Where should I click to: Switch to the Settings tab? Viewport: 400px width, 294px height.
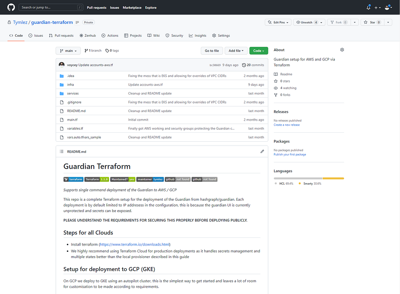click(x=221, y=36)
